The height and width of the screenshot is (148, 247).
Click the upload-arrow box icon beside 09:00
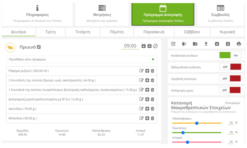(x=144, y=46)
